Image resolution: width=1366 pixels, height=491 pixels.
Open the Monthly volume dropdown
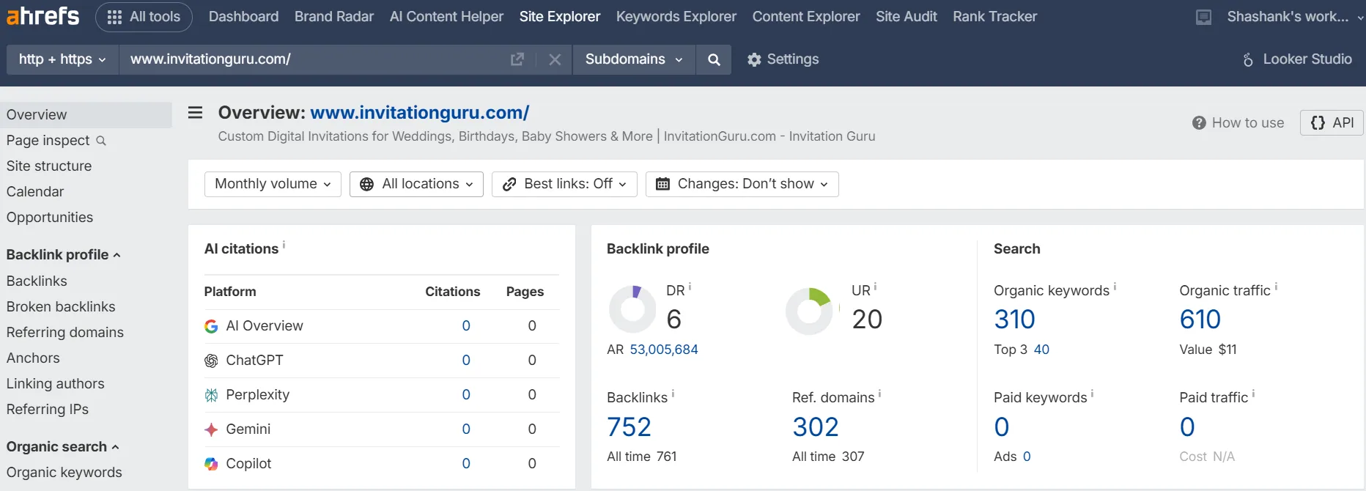click(273, 184)
